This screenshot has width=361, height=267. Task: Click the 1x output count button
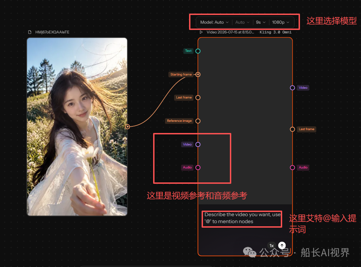272,246
